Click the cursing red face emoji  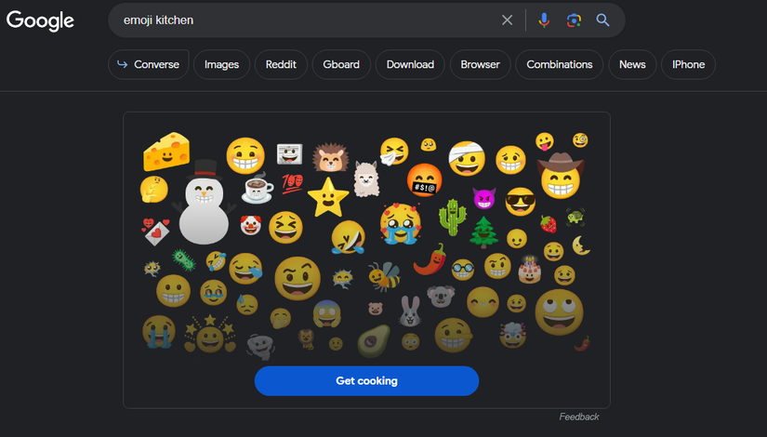[424, 180]
